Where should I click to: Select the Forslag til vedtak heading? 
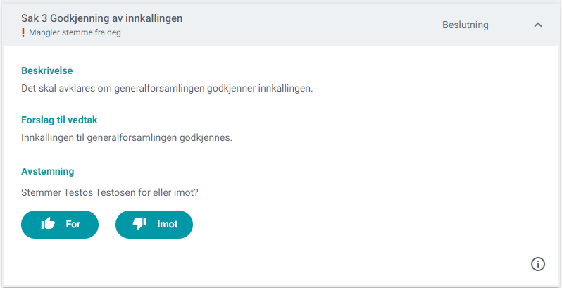coord(59,120)
